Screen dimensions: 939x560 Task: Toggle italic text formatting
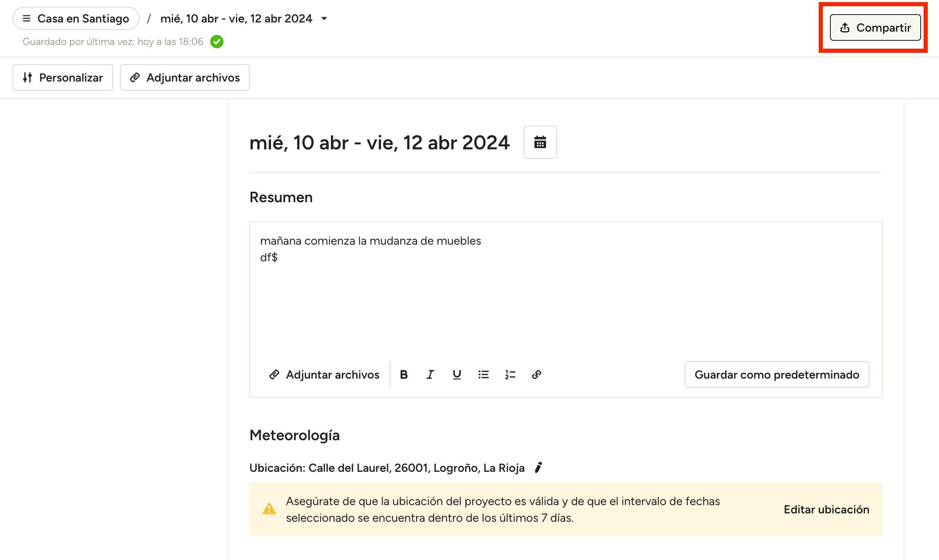tap(430, 374)
